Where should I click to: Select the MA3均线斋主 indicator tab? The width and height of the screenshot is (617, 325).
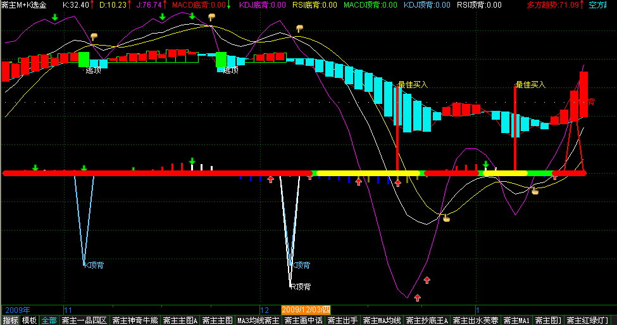pos(258,321)
